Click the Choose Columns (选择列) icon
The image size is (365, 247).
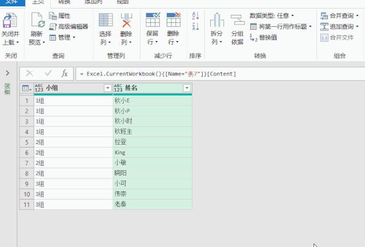point(106,20)
